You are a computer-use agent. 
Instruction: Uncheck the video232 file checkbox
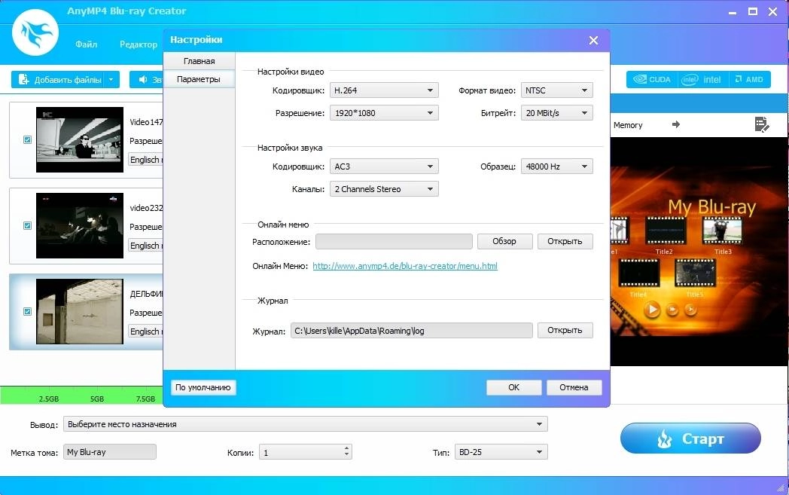[x=28, y=225]
